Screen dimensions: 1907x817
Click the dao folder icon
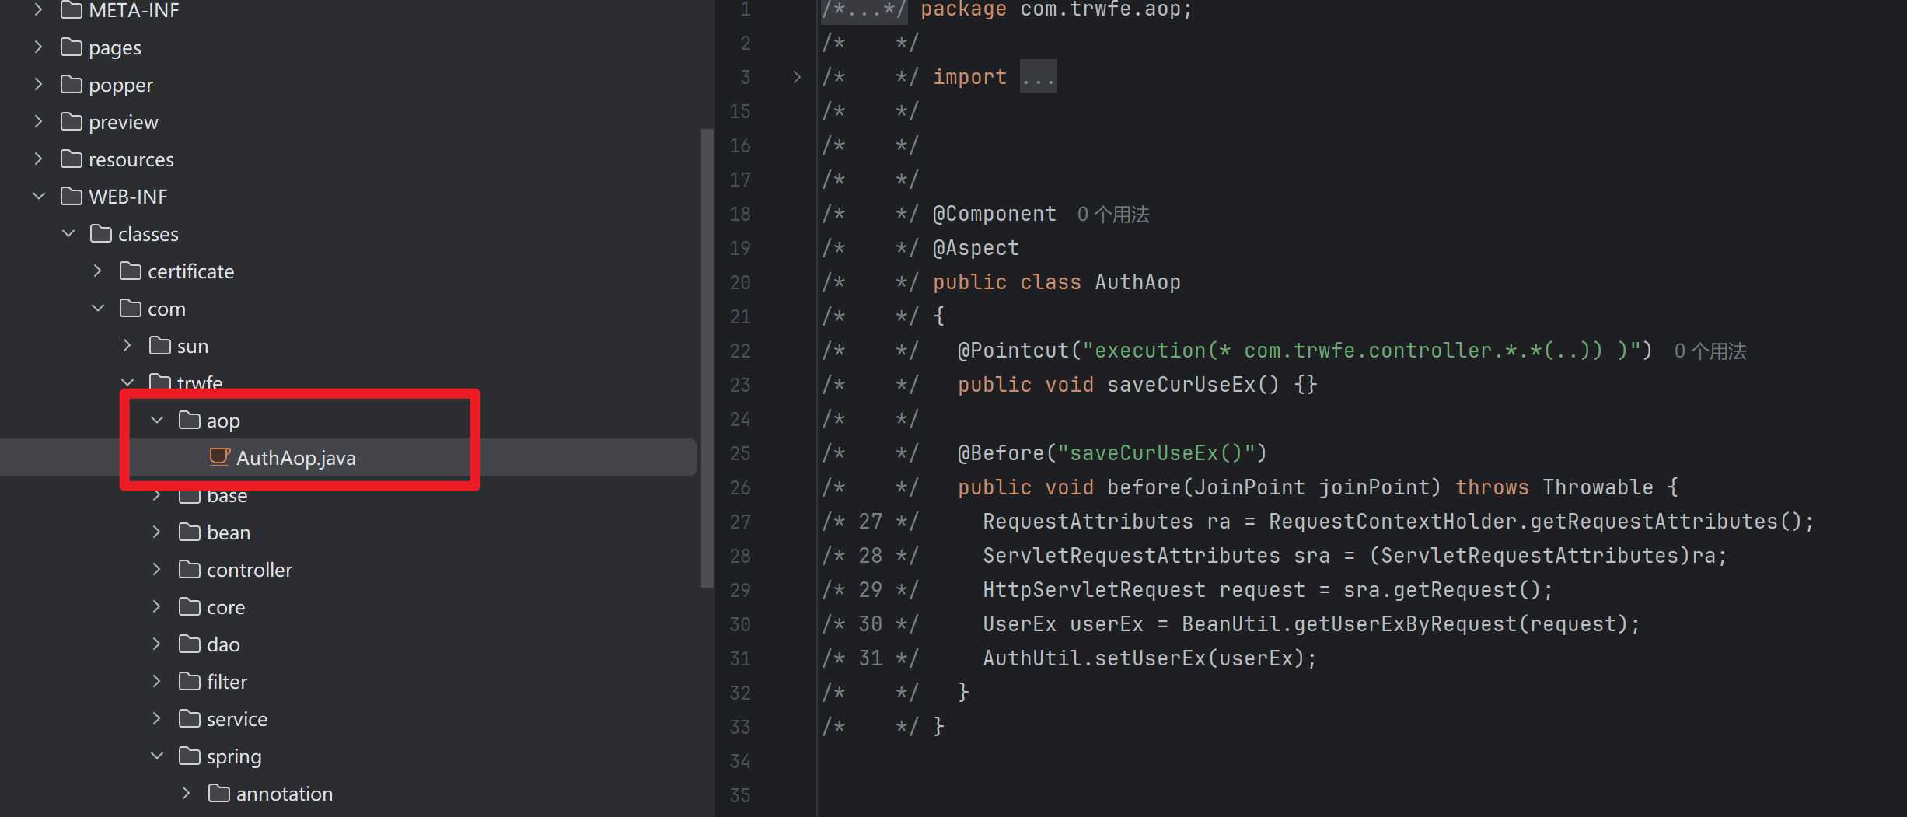click(190, 644)
